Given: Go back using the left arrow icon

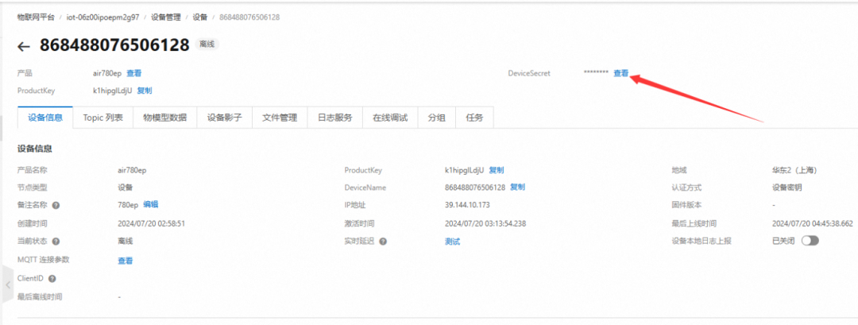Looking at the screenshot, I should [23, 47].
